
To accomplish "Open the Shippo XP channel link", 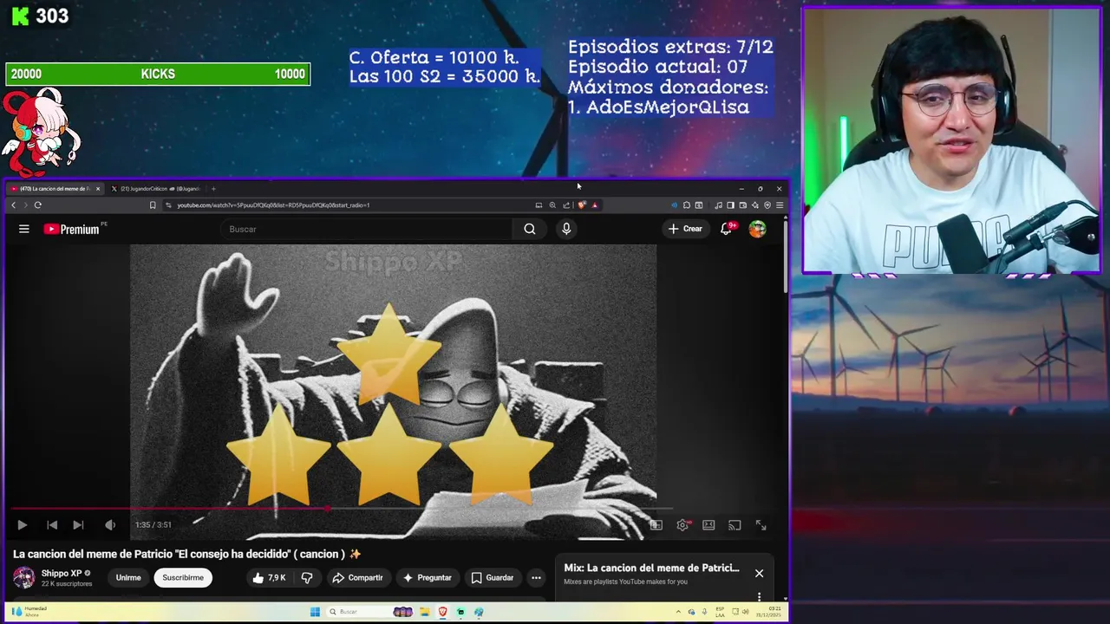I will tap(62, 573).
